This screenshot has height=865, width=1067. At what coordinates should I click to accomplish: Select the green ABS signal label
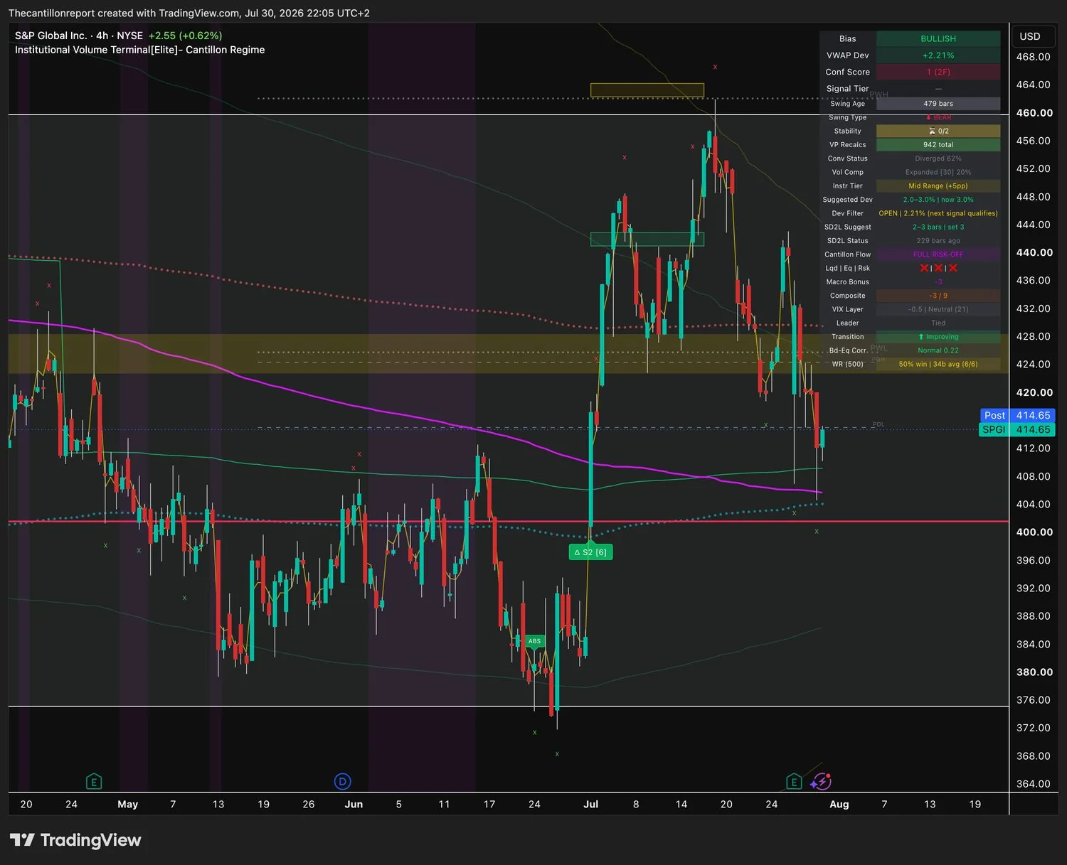534,641
